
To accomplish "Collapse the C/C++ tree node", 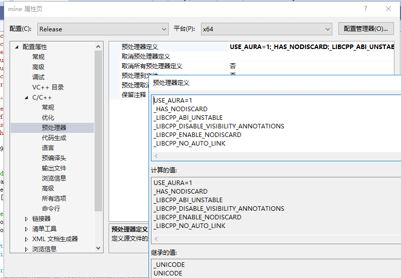I will (26, 98).
